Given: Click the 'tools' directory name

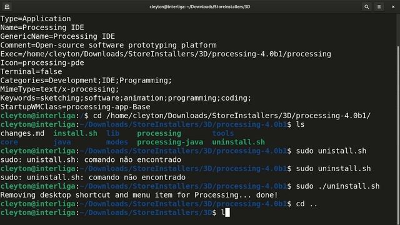Looking at the screenshot, I should click(x=223, y=133).
